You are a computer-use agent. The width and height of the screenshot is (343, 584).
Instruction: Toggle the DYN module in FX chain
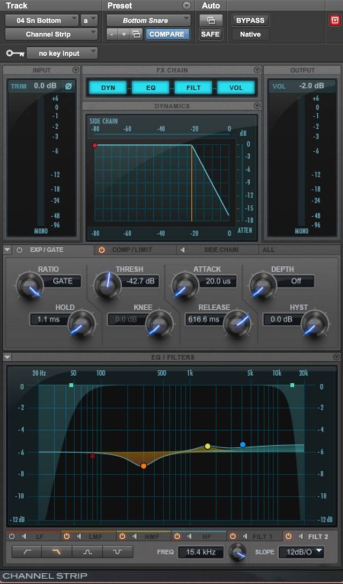(108, 88)
